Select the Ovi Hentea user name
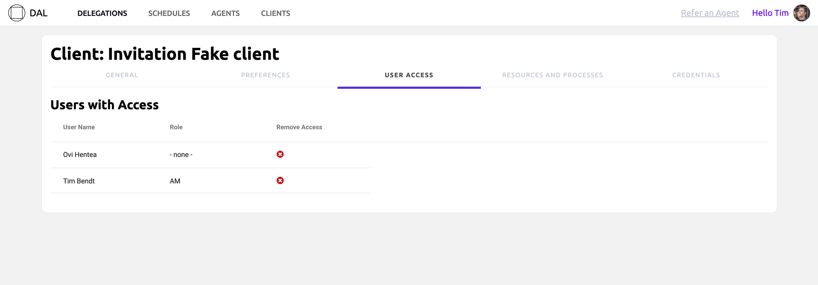This screenshot has width=818, height=285. pyautogui.click(x=80, y=155)
